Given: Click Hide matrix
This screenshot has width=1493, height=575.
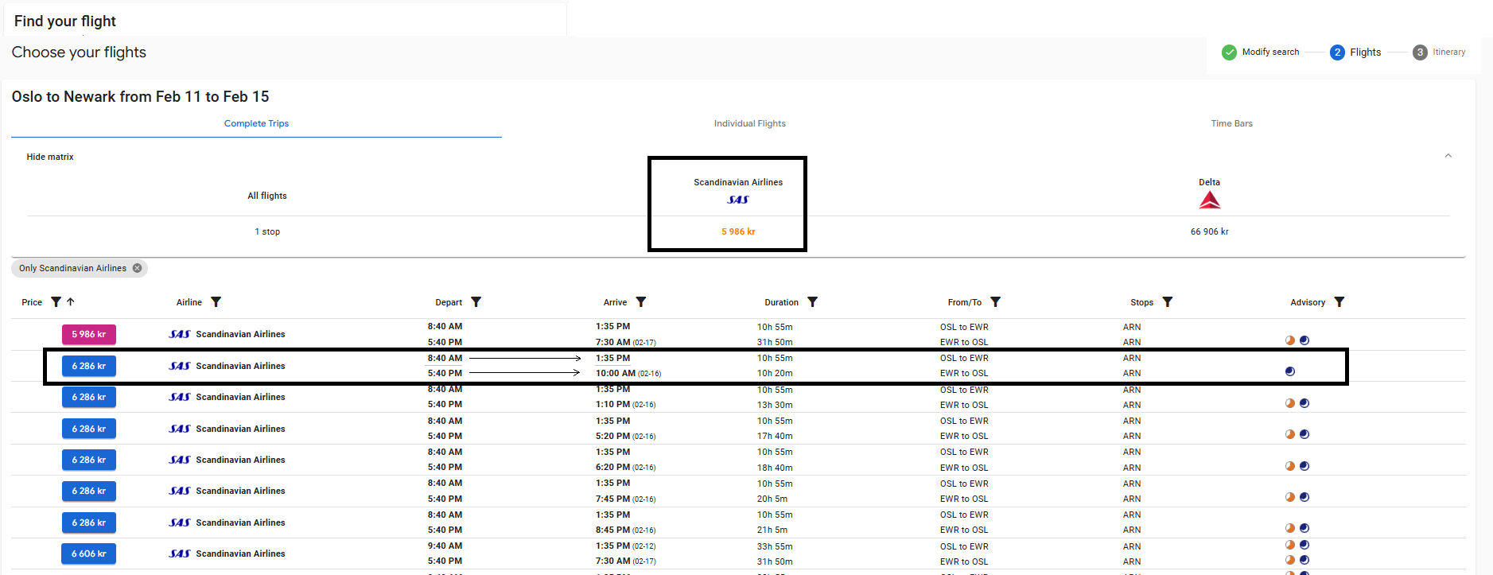Looking at the screenshot, I should [x=50, y=157].
